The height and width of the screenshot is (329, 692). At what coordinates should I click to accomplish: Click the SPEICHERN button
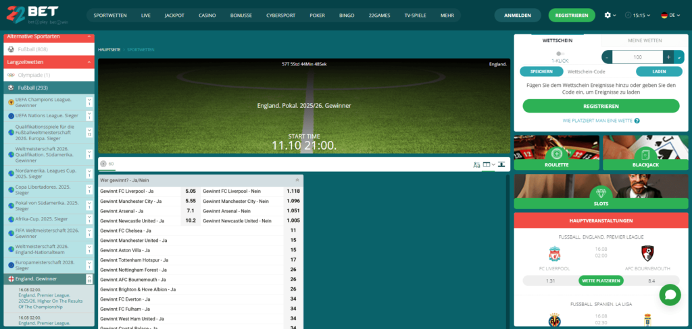point(541,71)
